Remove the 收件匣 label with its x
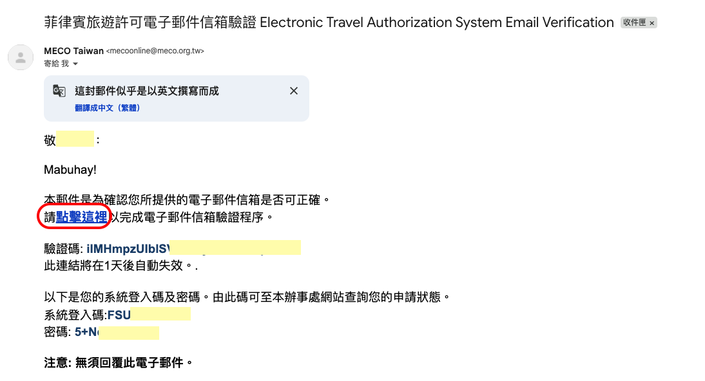Screen dimensions: 705x381 point(652,23)
